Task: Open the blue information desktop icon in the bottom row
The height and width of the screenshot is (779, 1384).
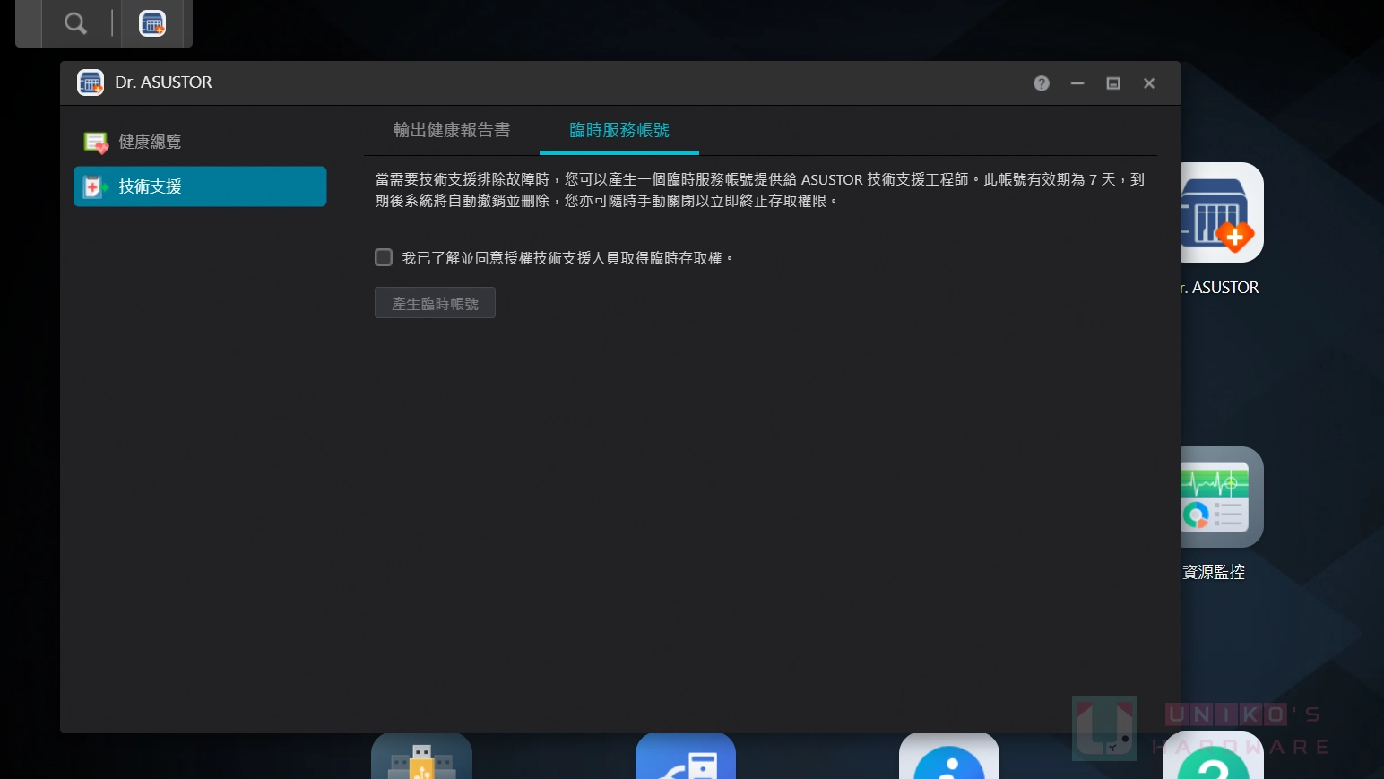Action: (x=949, y=756)
